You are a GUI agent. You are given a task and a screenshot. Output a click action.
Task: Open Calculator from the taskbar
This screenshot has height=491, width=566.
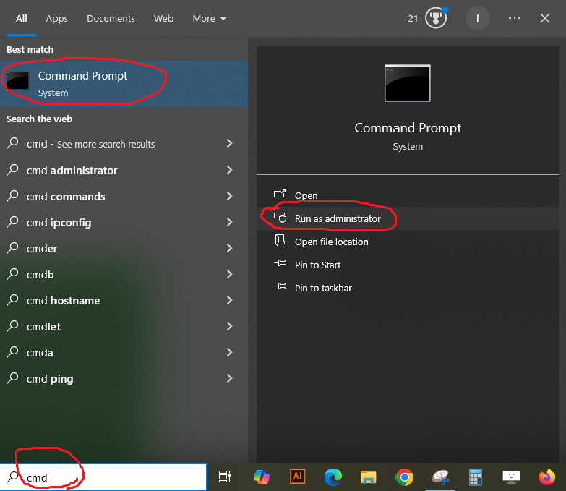click(476, 477)
